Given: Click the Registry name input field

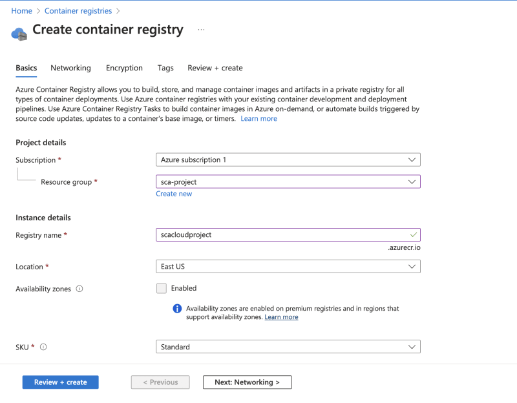Looking at the screenshot, I should [288, 235].
